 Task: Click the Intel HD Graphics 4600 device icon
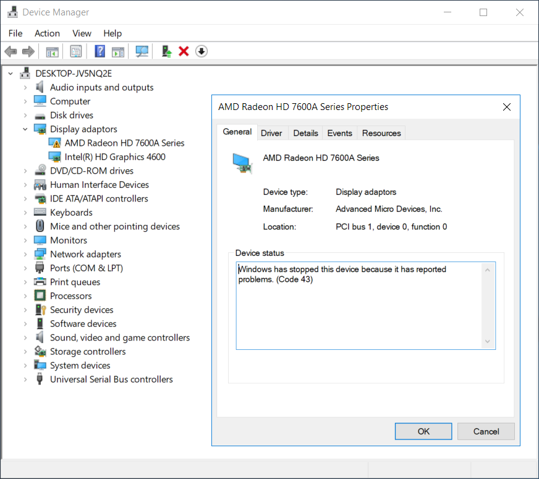pos(54,157)
